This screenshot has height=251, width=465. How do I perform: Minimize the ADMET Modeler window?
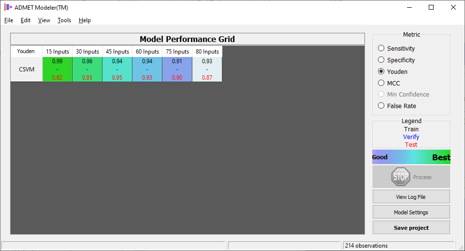pyautogui.click(x=409, y=7)
